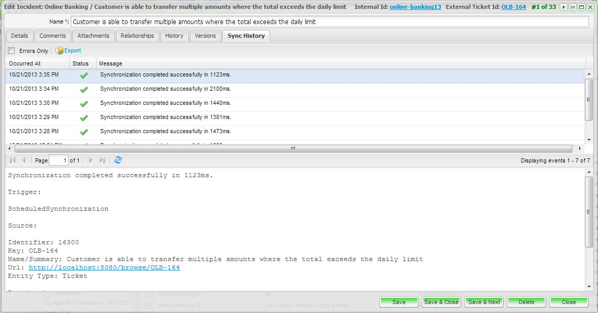
Task: Open the Relationships tab
Action: click(137, 36)
